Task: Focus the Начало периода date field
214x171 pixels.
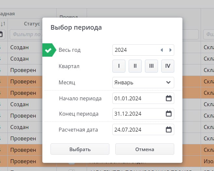Action: (x=143, y=98)
